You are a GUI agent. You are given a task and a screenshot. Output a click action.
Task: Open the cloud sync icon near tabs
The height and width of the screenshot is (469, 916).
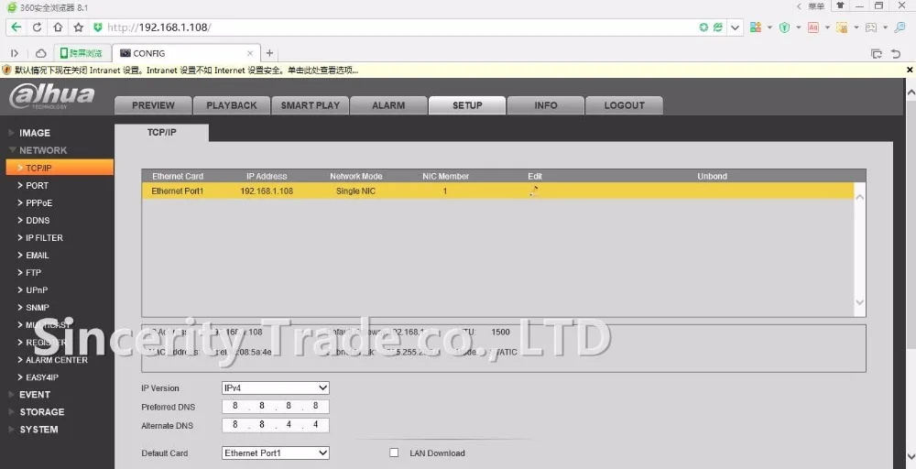[x=41, y=53]
